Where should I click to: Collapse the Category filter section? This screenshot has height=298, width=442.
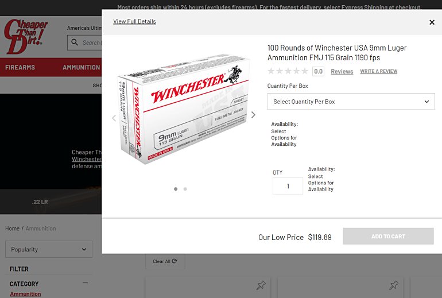tap(85, 282)
